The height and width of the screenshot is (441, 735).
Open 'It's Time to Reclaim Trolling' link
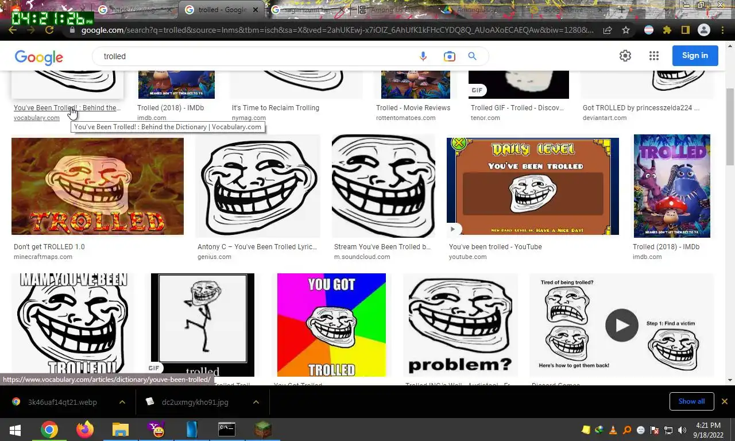click(276, 107)
